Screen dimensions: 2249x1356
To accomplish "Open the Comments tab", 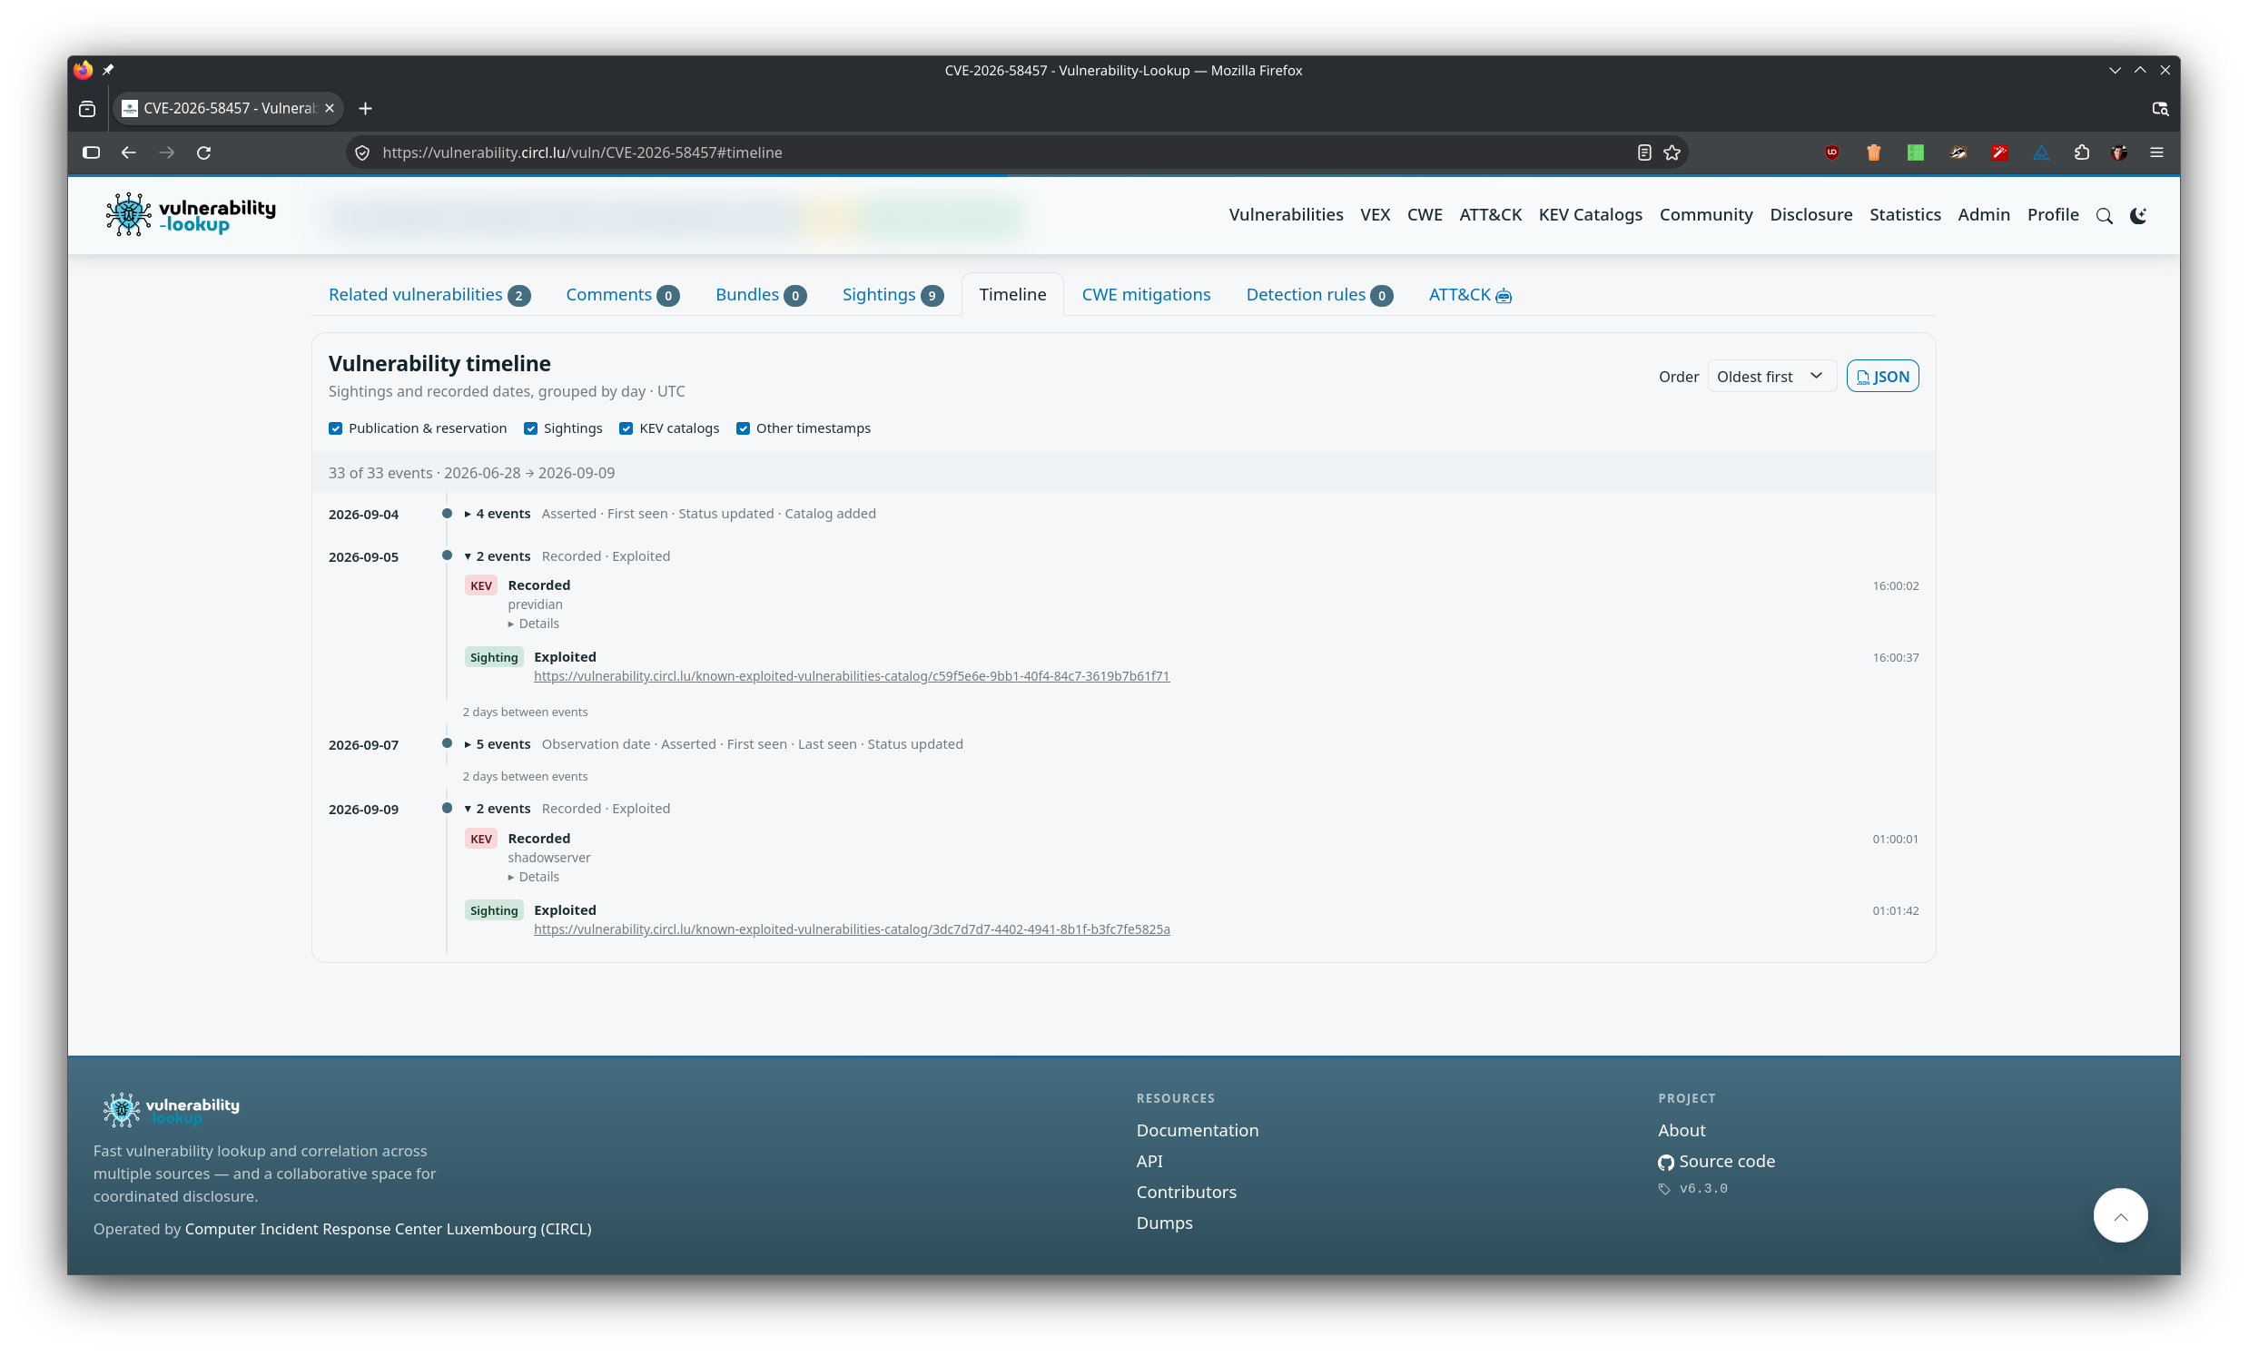I will tap(623, 295).
